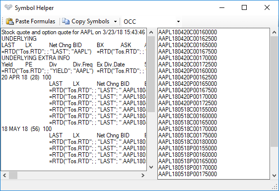
Task: Select symbol AAPL180518C00155000
Action: coord(188,110)
